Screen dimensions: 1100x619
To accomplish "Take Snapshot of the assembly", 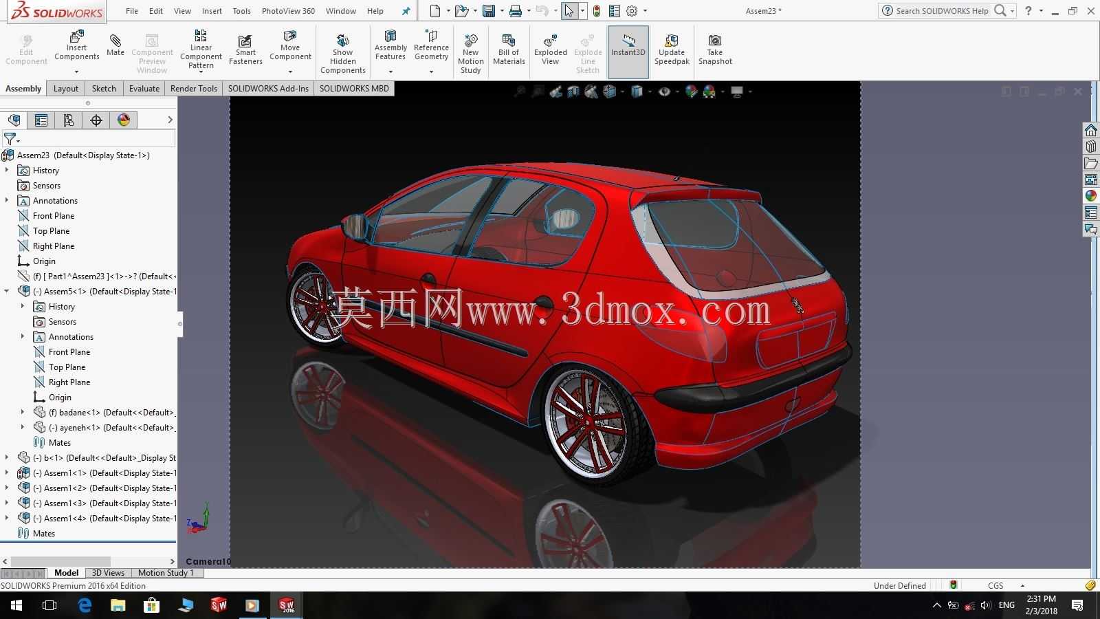I will 715,49.
